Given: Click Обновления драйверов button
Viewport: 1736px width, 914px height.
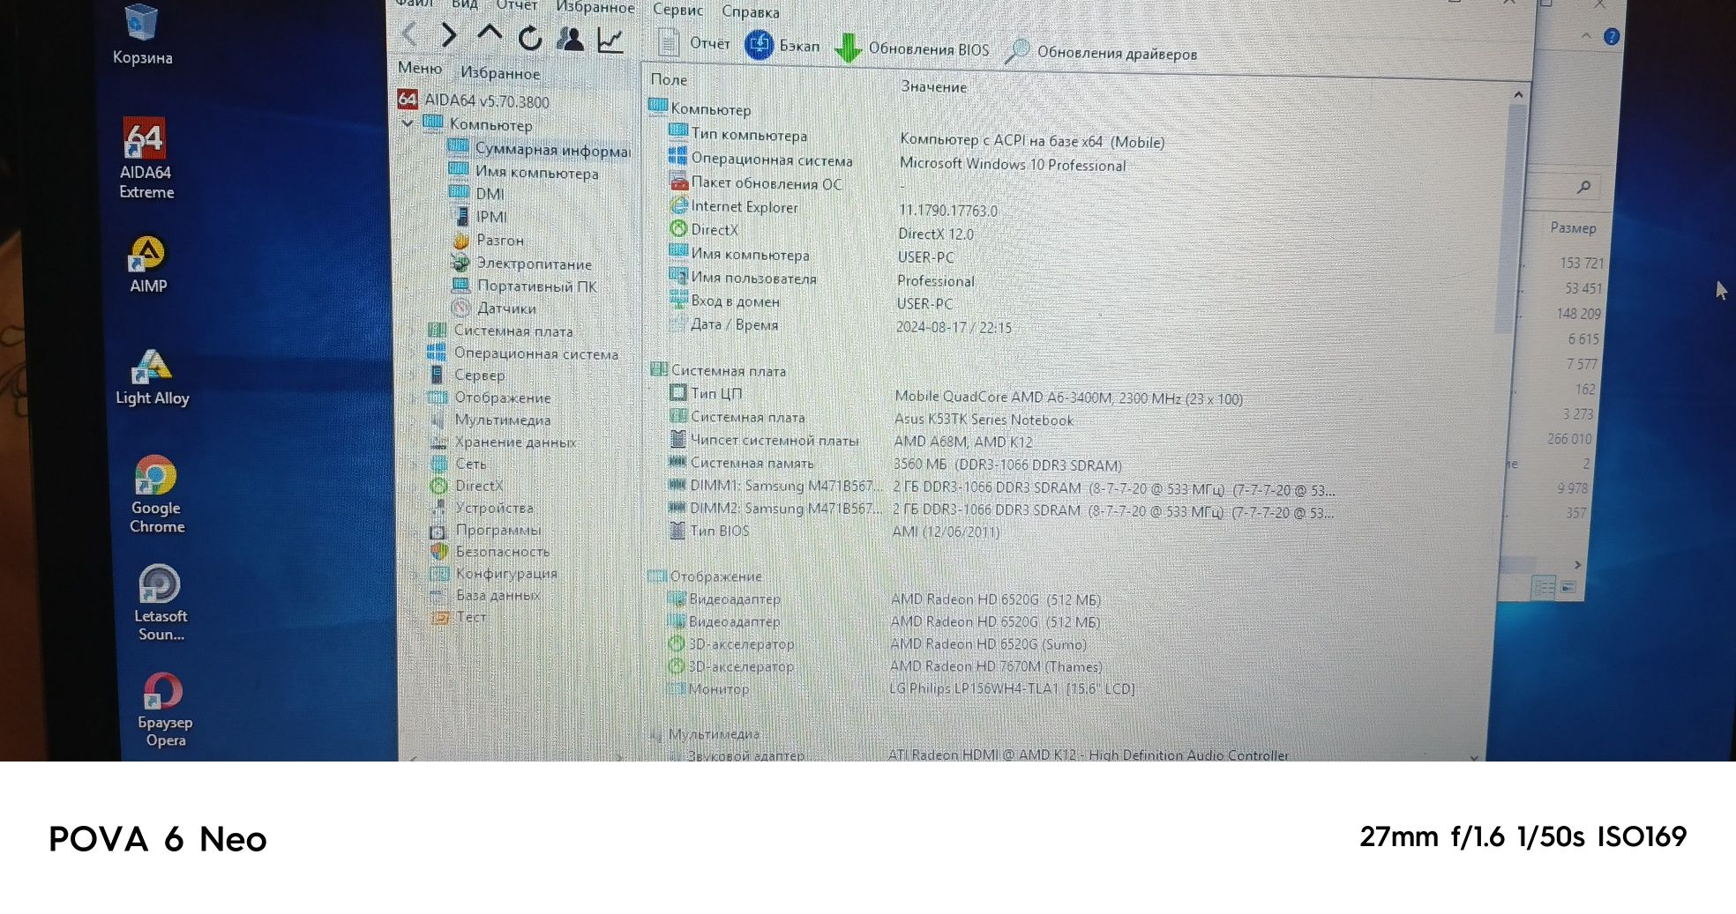Looking at the screenshot, I should [1102, 52].
